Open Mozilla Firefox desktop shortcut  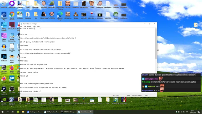(x=12, y=68)
